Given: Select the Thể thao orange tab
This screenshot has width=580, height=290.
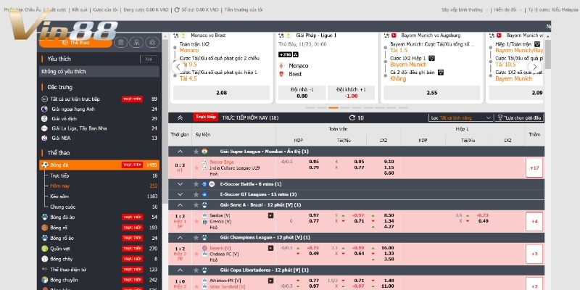Looking at the screenshot, I should (75, 43).
